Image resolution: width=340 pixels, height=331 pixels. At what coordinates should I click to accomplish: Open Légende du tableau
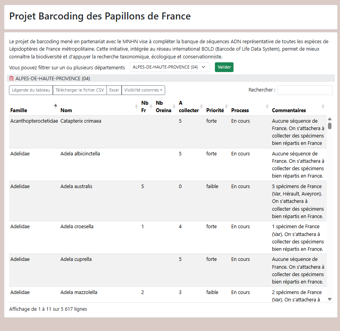click(x=31, y=90)
